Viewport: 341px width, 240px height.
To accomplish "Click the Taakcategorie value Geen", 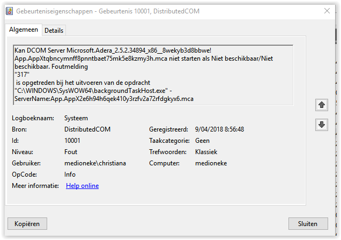I will tap(203, 141).
